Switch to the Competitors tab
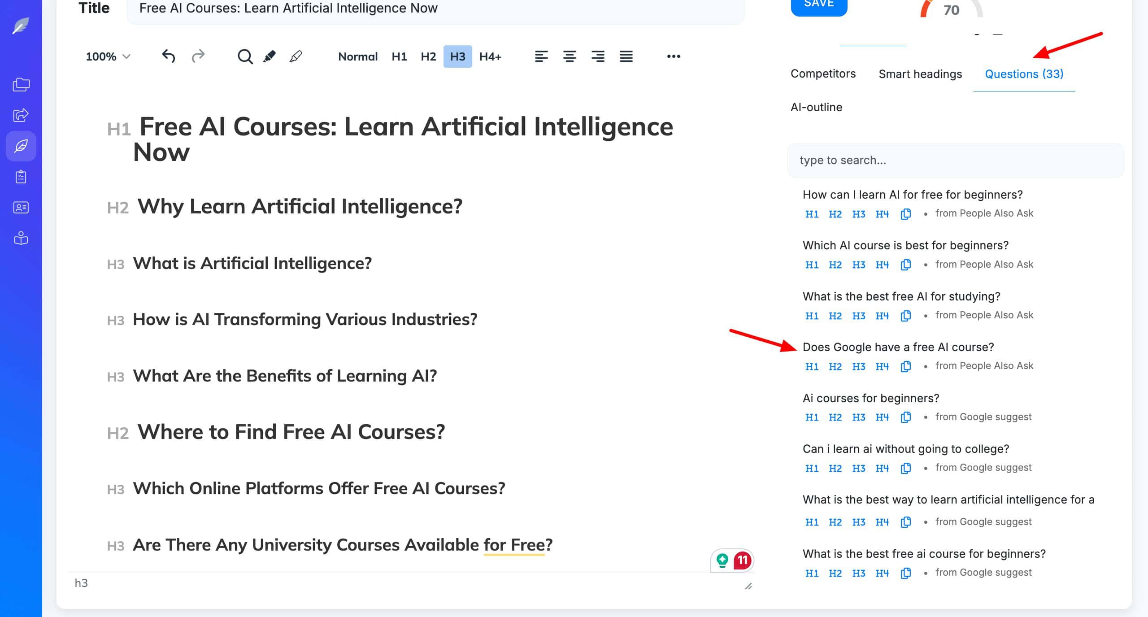 [823, 74]
